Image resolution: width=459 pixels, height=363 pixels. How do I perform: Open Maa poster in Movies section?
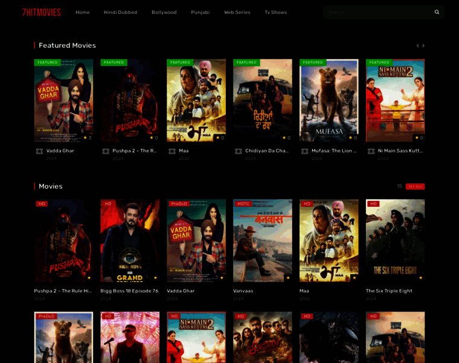click(x=329, y=241)
